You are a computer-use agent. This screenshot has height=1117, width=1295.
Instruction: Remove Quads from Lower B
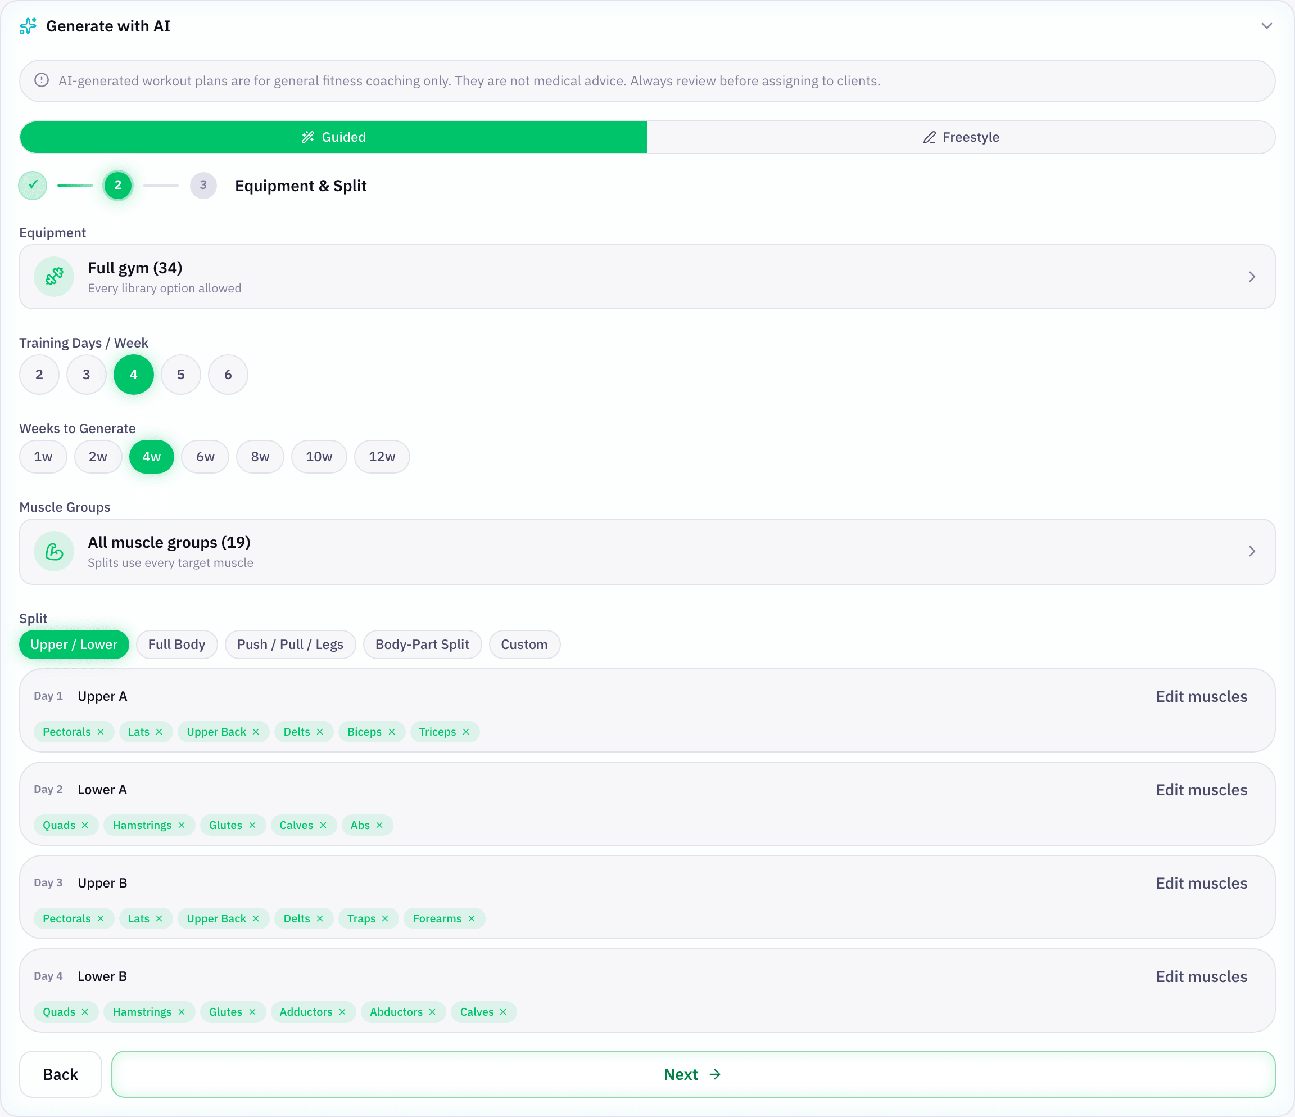pyautogui.click(x=85, y=1012)
